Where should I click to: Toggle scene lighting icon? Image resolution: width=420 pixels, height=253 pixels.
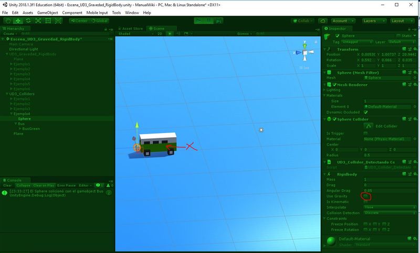click(170, 34)
